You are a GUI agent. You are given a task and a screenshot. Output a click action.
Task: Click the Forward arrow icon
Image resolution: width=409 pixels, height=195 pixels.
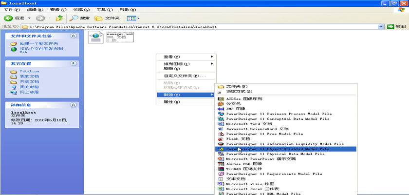tap(39, 18)
